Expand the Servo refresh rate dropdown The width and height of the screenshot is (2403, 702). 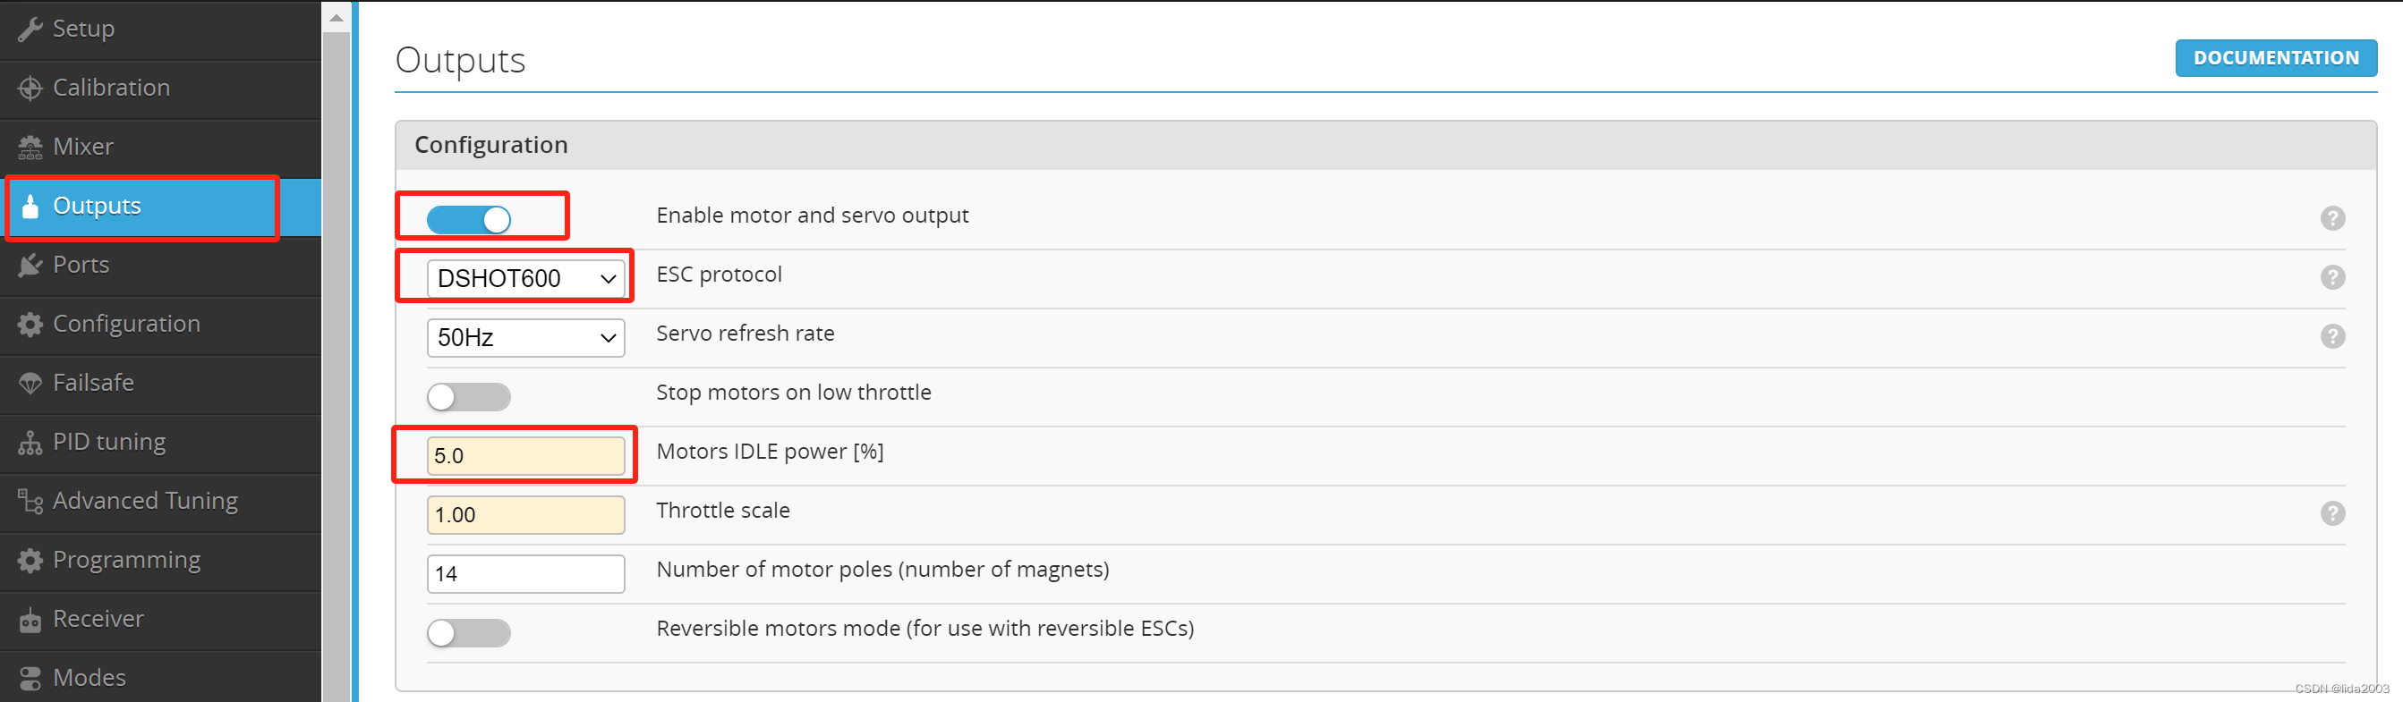pos(525,337)
